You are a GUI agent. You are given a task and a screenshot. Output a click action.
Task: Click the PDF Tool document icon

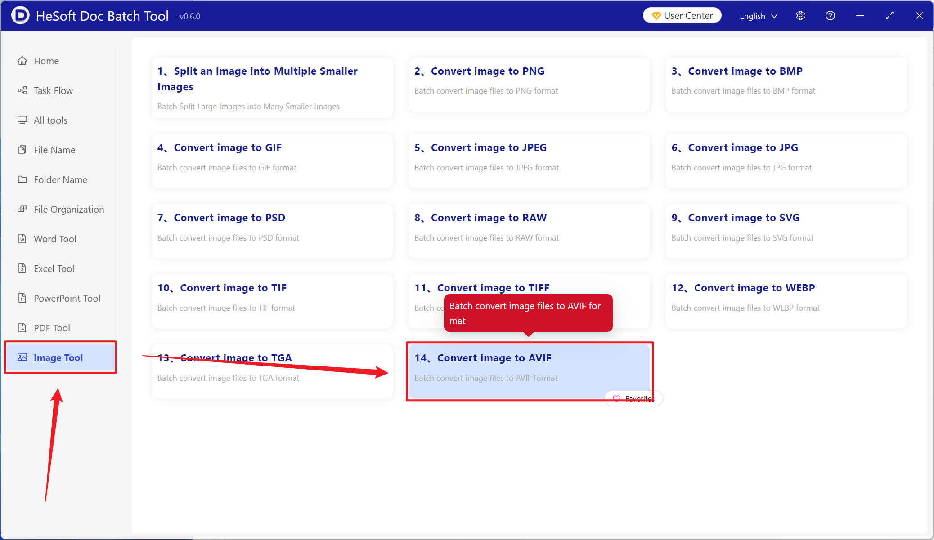[22, 328]
